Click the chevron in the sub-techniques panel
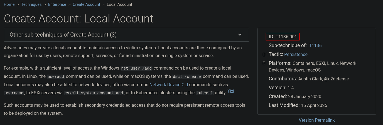This screenshot has height=125, width=383. [240, 35]
